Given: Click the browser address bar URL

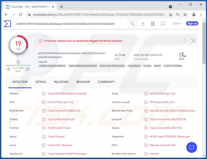Looking at the screenshot, I should point(99,15).
